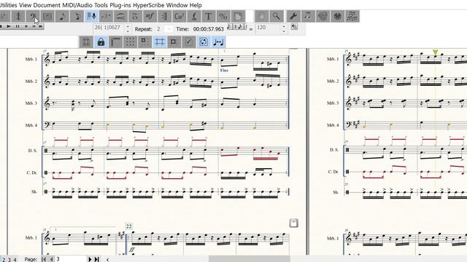Click the measure counter field 26|1|0527

(109, 29)
